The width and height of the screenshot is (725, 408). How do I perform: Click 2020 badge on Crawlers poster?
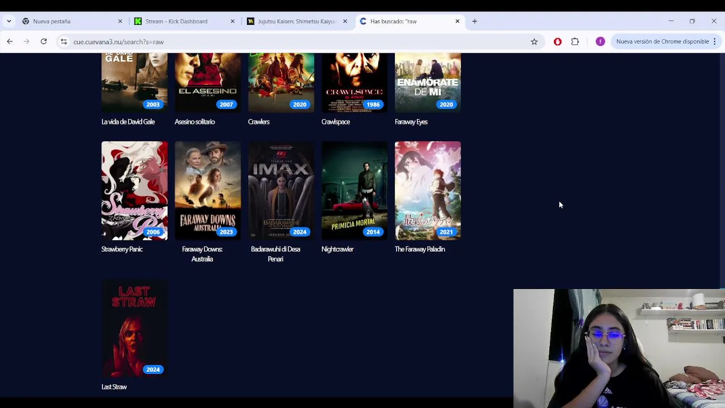300,104
